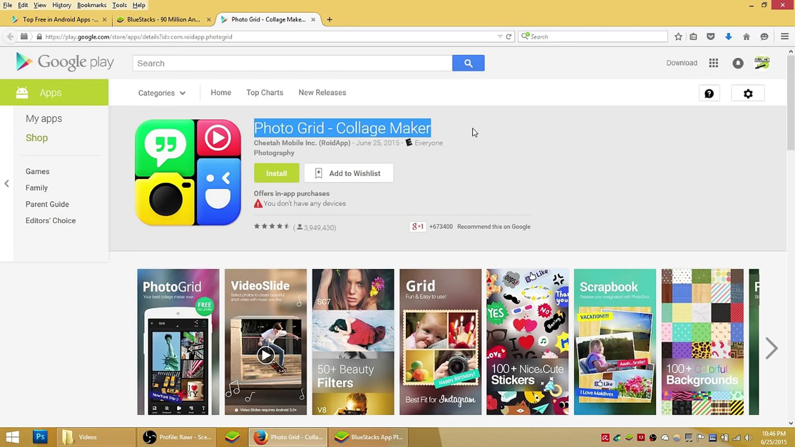Click the G+1 recommend button
The width and height of the screenshot is (795, 447).
tap(417, 226)
